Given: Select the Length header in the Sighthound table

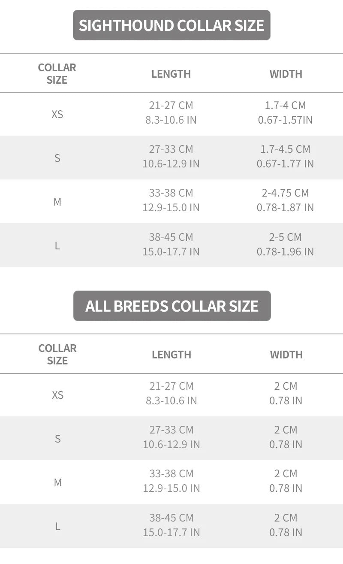Looking at the screenshot, I should [171, 74].
